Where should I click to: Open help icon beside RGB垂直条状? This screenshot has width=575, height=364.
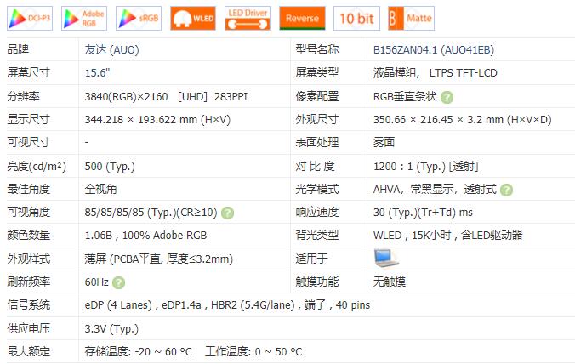click(x=447, y=97)
